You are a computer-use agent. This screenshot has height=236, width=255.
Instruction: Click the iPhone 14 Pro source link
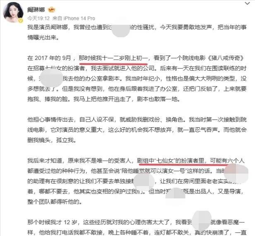coord(79,18)
